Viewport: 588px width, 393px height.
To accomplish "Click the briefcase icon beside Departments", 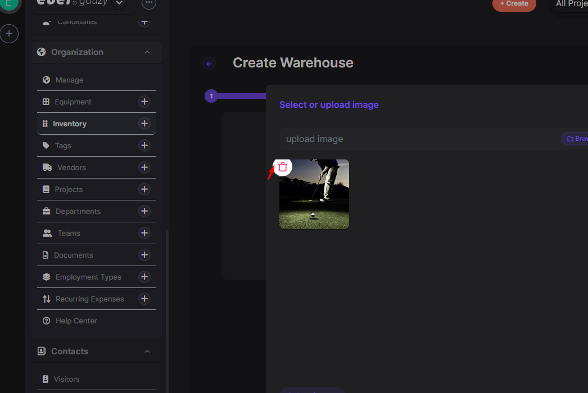I will point(47,211).
